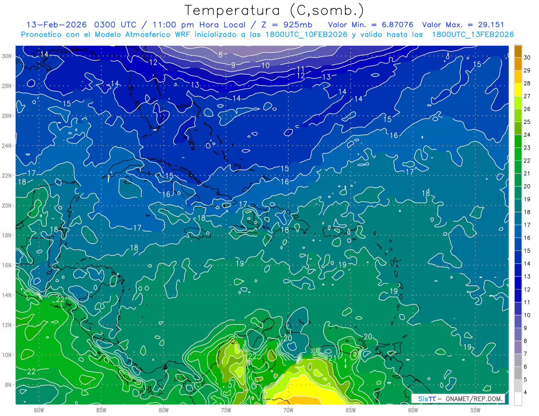The height and width of the screenshot is (416, 539).
Task: Click the title 'Temperatura (C,somb.)'
Action: [x=274, y=10]
